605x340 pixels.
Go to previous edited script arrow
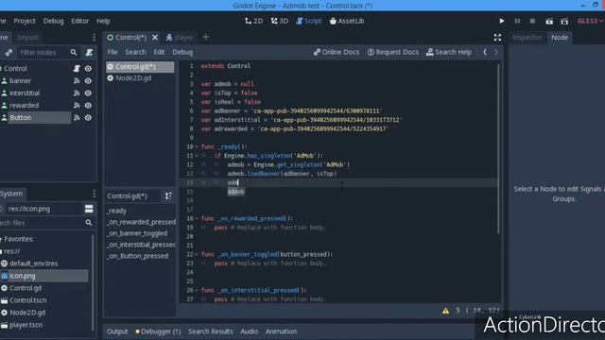coord(485,52)
